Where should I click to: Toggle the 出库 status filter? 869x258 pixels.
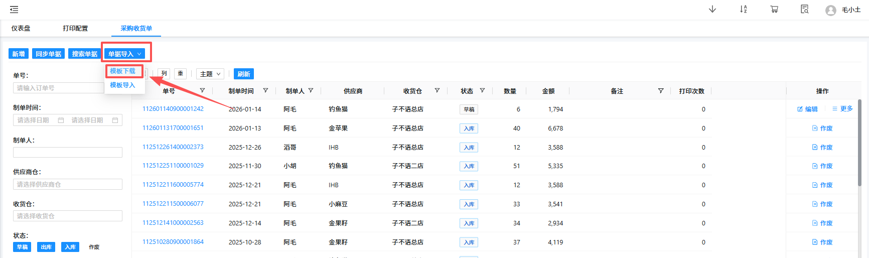click(46, 247)
